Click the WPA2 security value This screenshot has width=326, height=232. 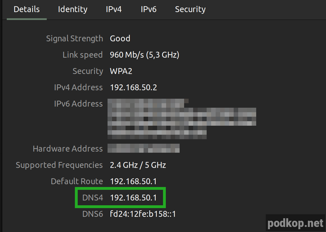coord(121,71)
